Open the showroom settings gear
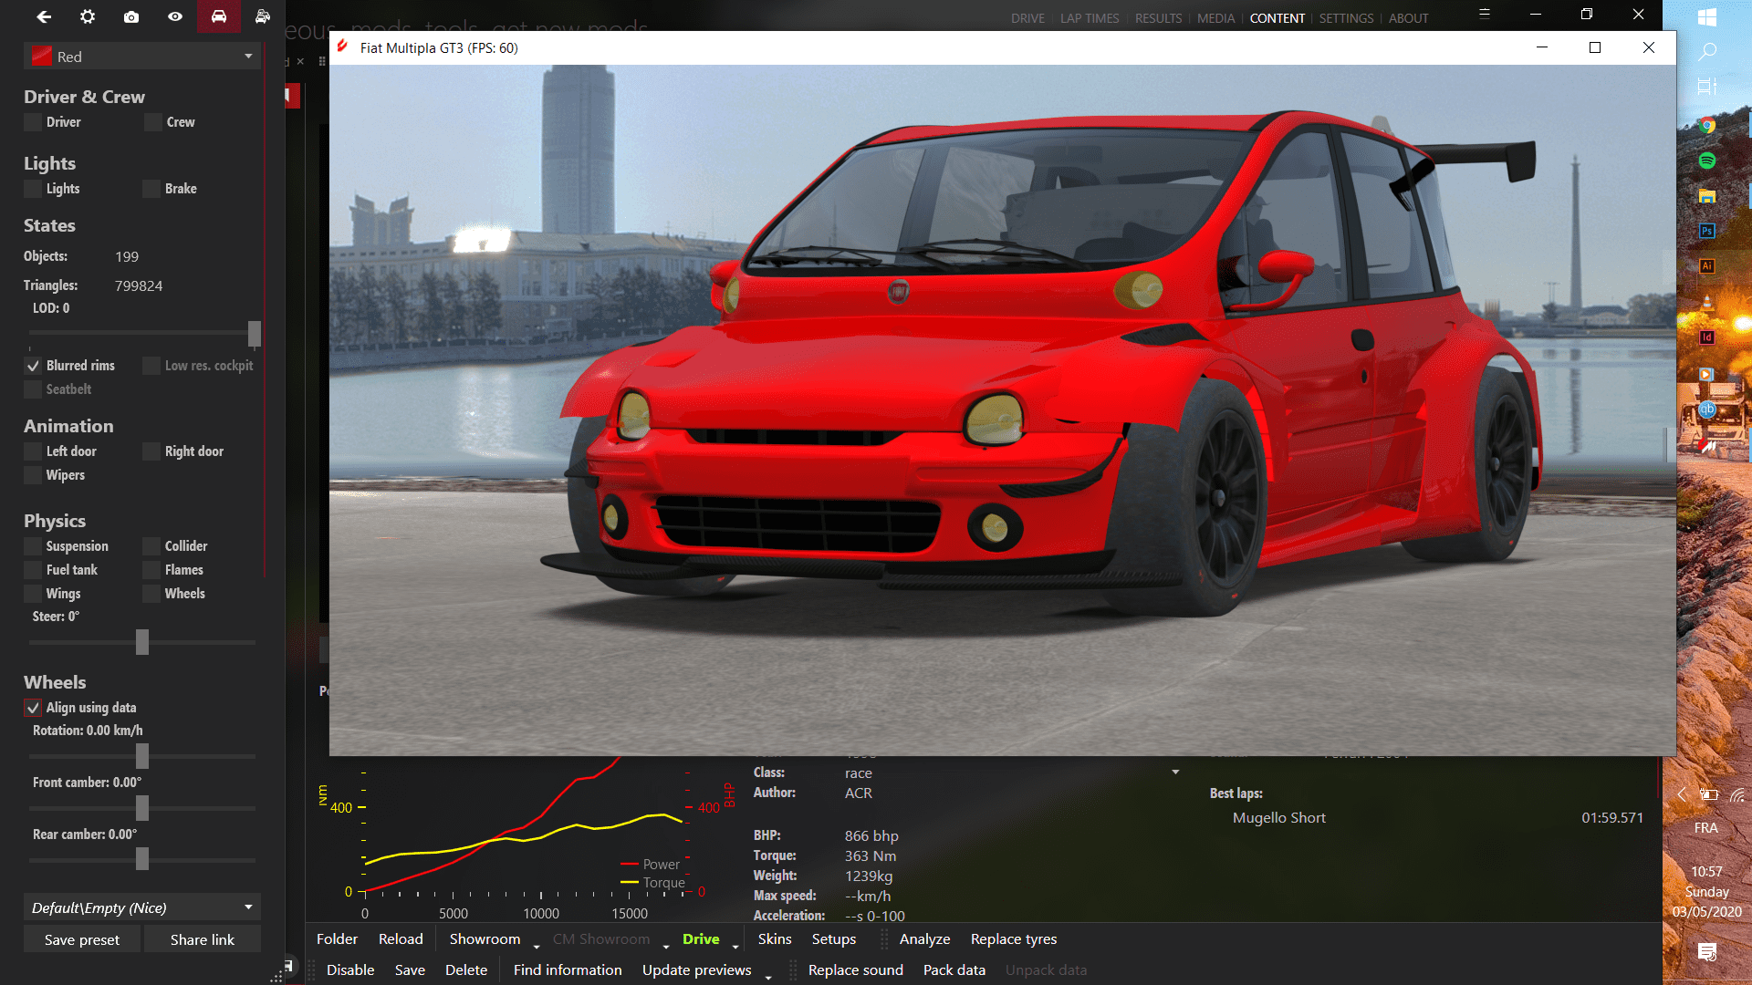The height and width of the screenshot is (985, 1752). [x=88, y=16]
